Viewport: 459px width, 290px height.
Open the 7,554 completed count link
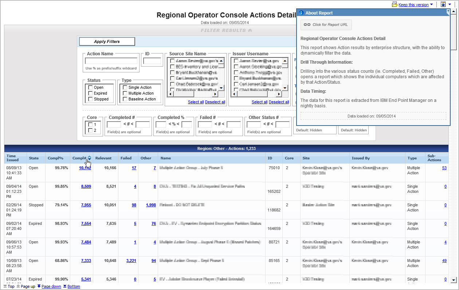point(86,223)
